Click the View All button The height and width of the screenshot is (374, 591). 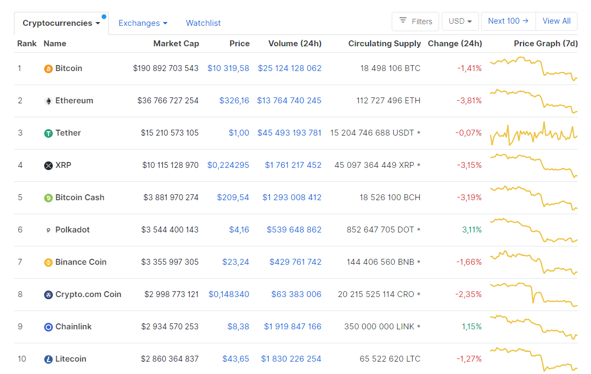point(556,20)
